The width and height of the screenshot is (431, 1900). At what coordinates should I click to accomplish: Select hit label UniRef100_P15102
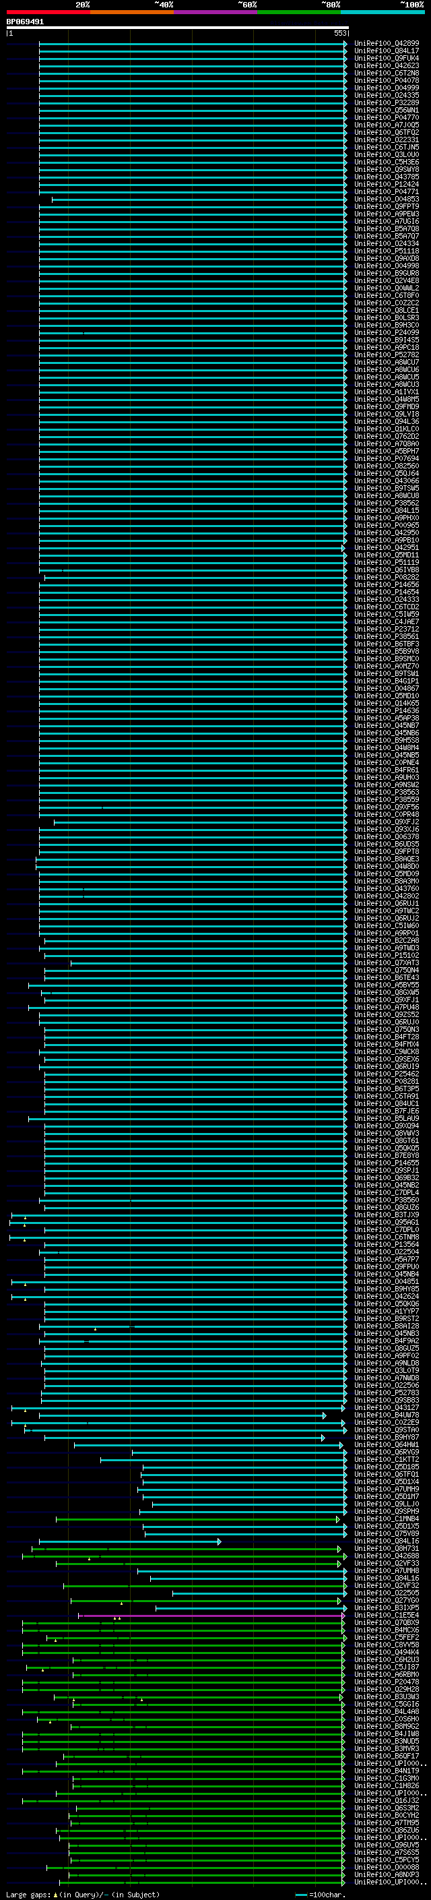387,955
